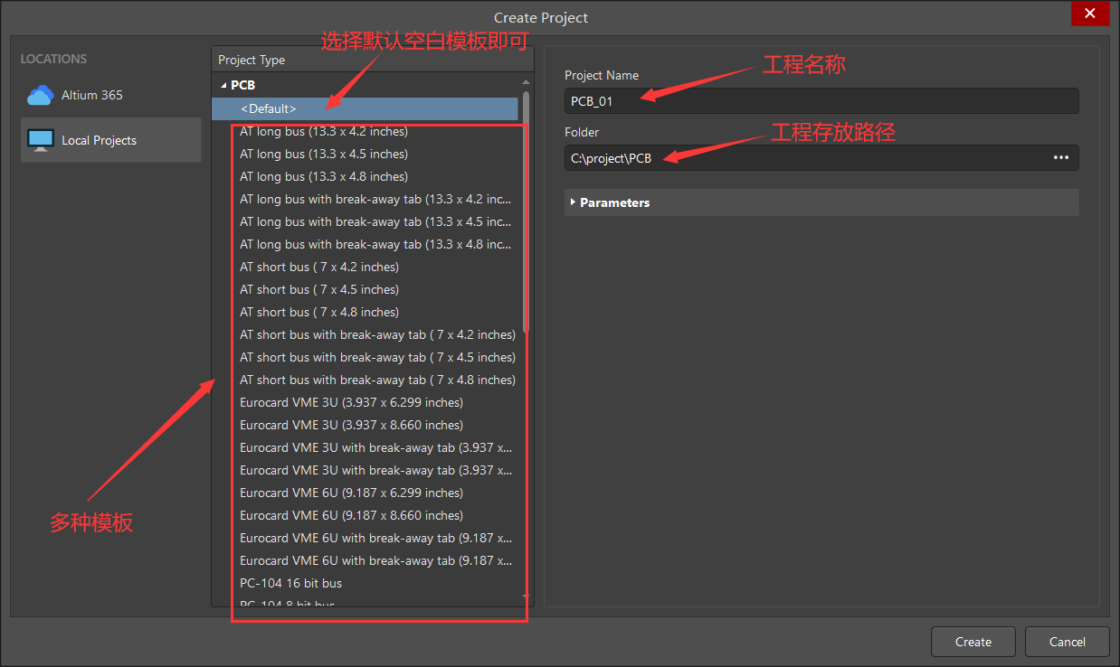Click the template list scroll-down arrow

point(526,597)
